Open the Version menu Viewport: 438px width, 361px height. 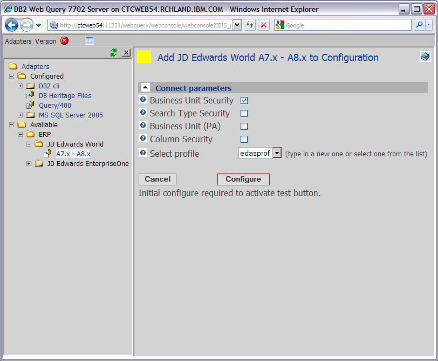click(x=46, y=41)
